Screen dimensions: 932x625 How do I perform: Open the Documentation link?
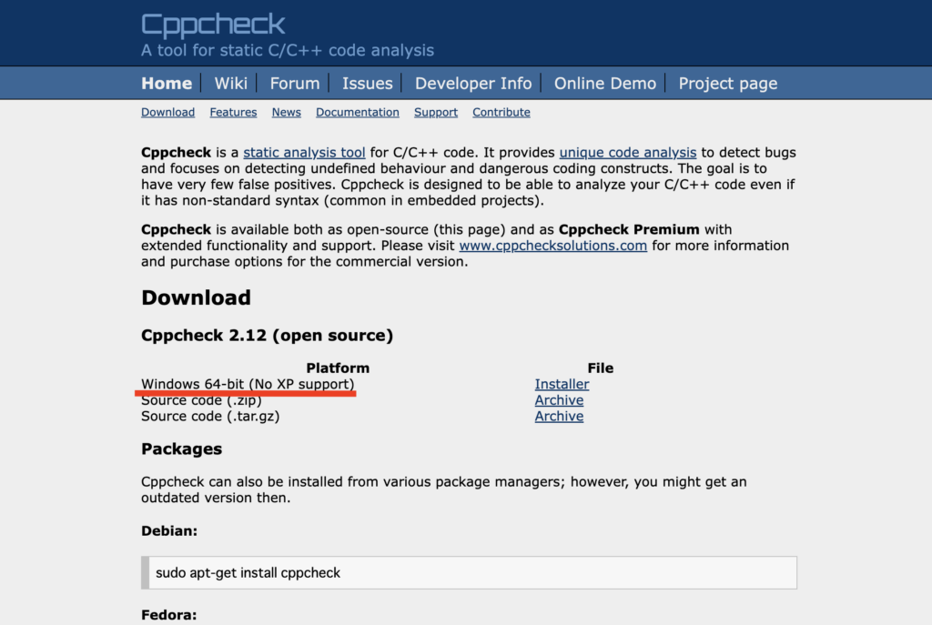click(357, 112)
